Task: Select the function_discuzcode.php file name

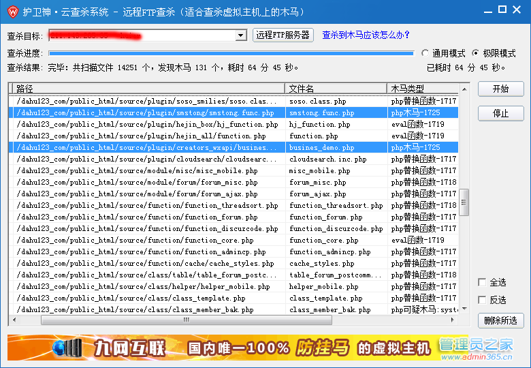Action: [x=336, y=229]
